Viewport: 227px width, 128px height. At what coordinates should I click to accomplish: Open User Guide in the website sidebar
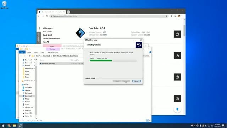tap(47, 32)
